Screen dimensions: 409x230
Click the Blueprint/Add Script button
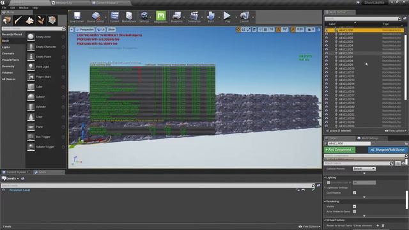click(x=388, y=149)
